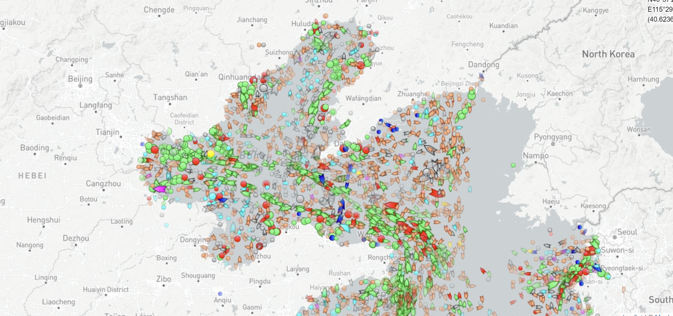
Task: Click the large red circle southwest of Gaizhou
Action: coord(361,65)
